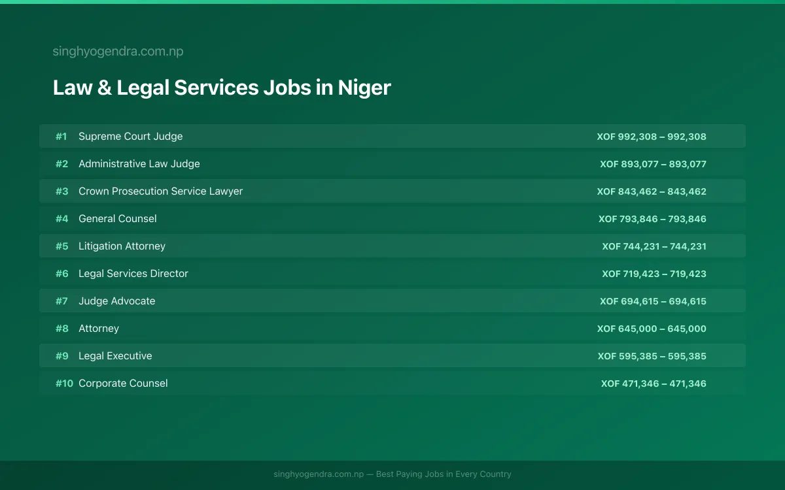
Task: Click salary XOF 893,077 – 893,077
Action: (x=654, y=164)
